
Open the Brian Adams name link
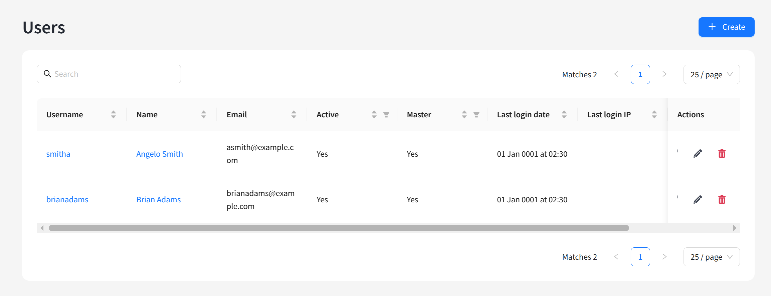click(x=159, y=200)
